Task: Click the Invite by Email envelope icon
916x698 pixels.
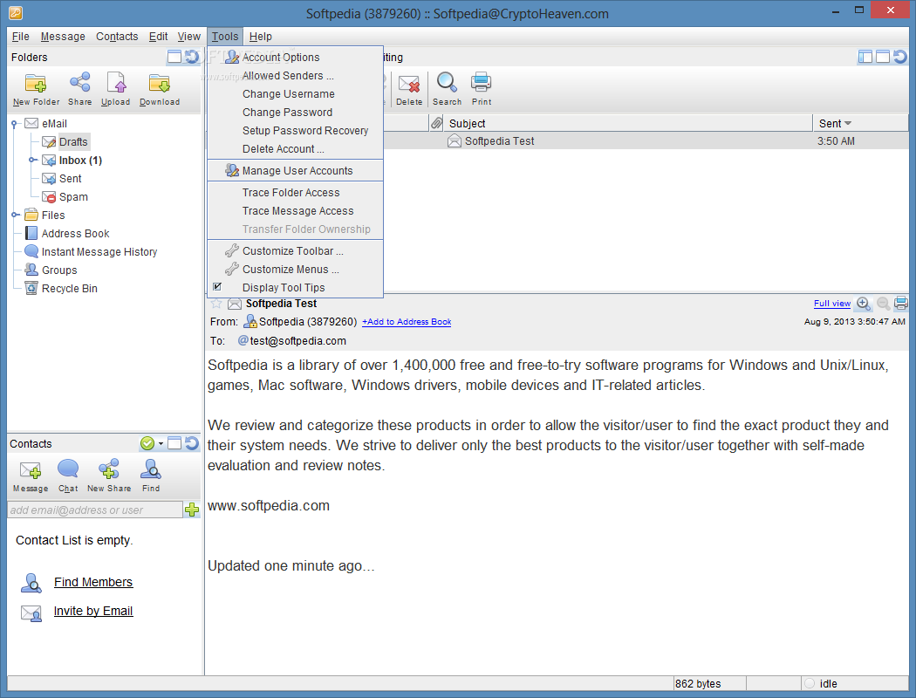Action: point(31,612)
